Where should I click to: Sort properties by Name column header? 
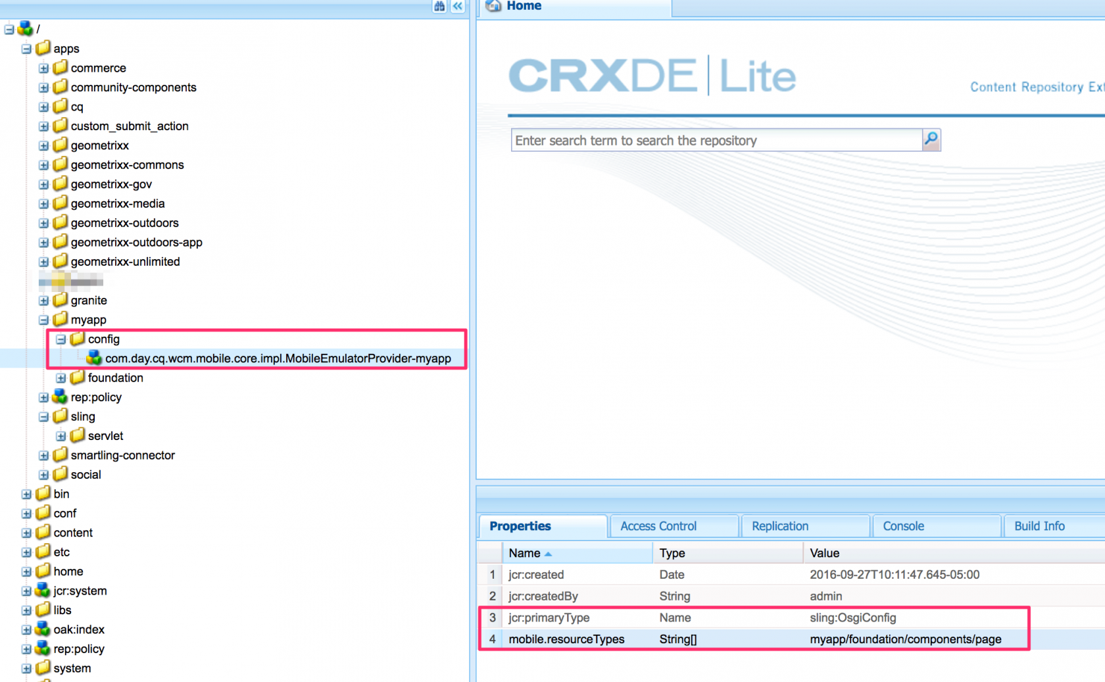(524, 553)
